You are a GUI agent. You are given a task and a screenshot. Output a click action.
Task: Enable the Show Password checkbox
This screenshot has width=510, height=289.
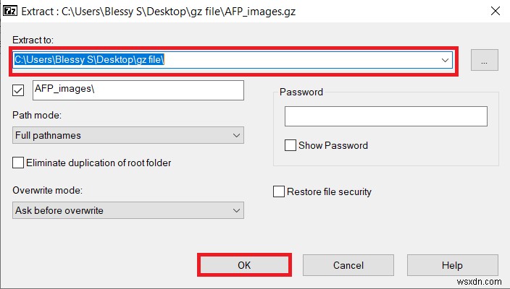290,145
